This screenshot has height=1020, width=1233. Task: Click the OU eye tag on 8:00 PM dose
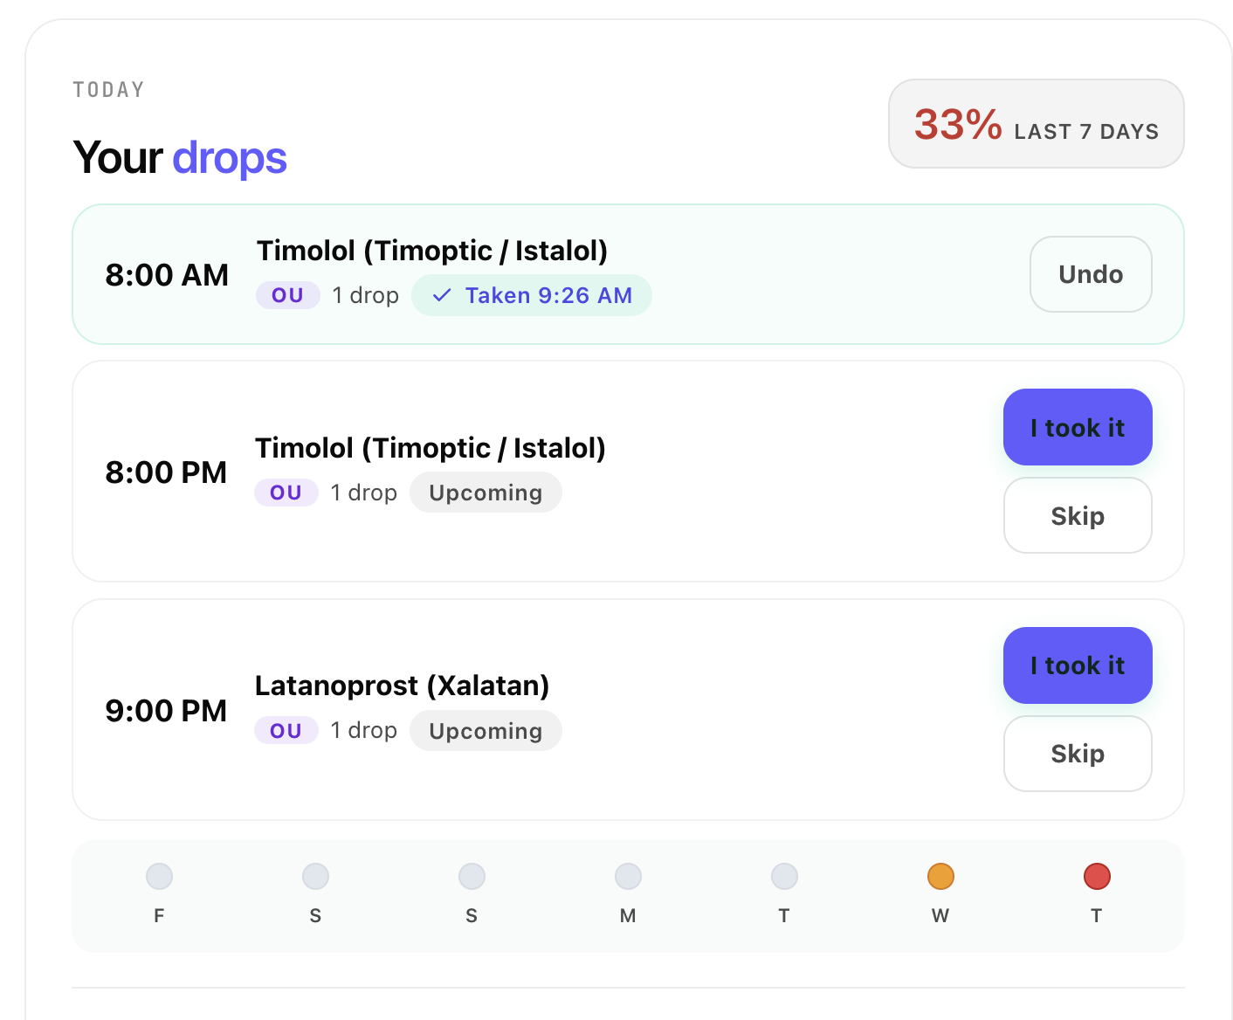point(286,493)
